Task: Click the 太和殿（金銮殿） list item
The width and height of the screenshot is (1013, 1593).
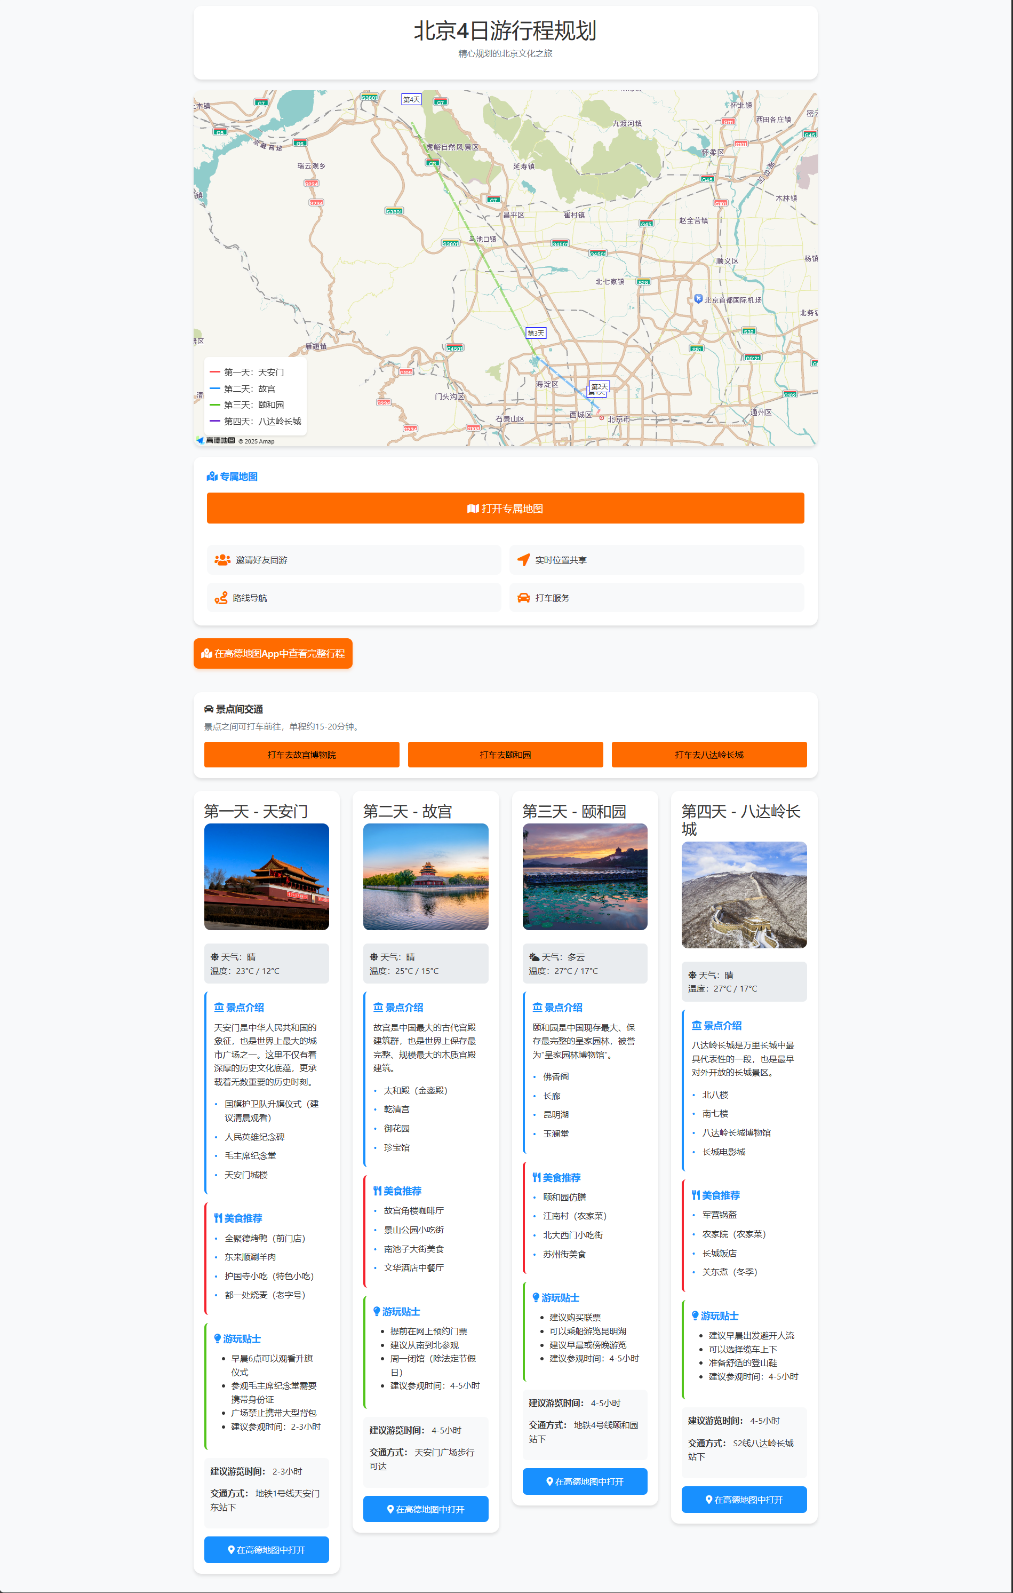Action: click(x=419, y=1090)
